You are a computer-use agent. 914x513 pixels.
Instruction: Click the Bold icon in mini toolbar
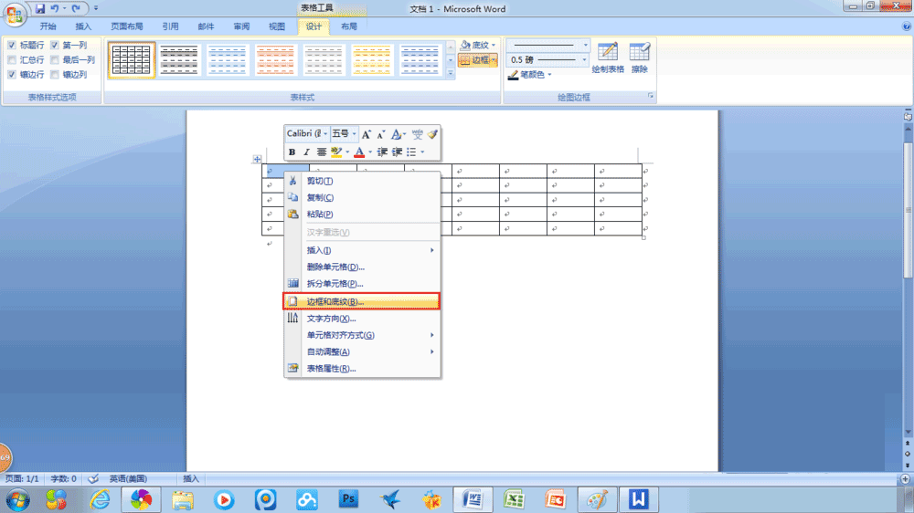point(292,152)
